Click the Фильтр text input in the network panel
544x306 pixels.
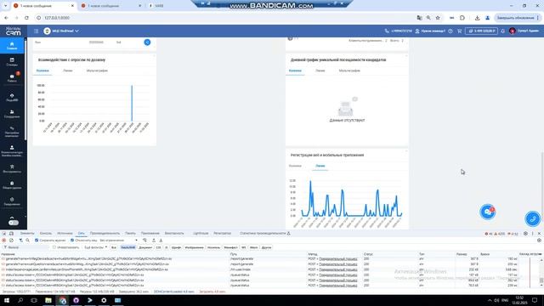click(x=26, y=247)
